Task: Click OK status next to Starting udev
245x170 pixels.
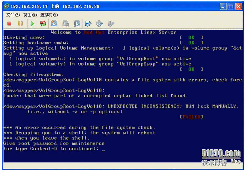Action: (x=191, y=37)
